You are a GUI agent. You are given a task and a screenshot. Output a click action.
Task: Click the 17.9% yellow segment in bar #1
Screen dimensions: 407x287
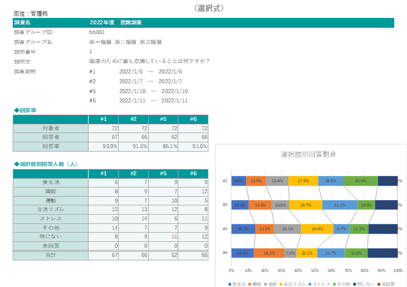(303, 181)
